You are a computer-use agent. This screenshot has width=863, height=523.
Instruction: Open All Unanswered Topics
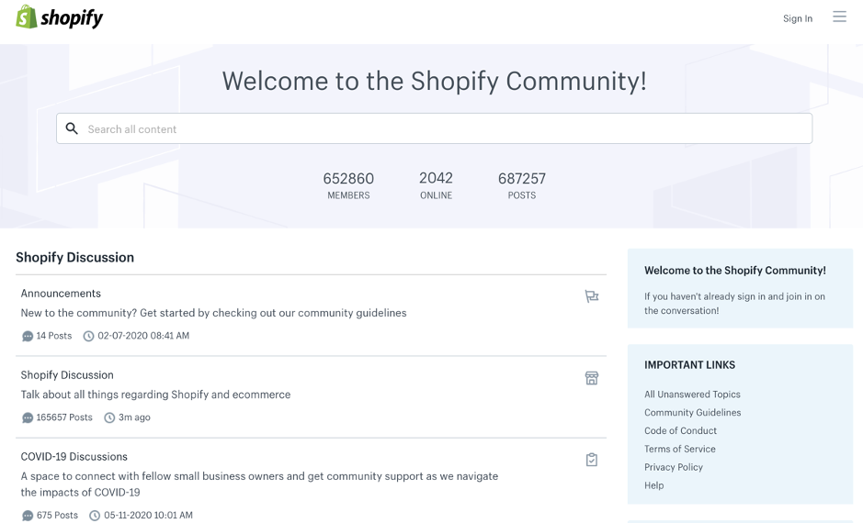(692, 394)
